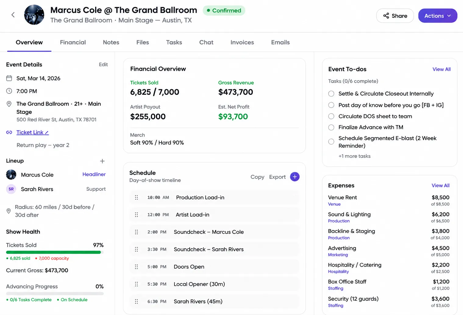Open the Venue Rent expense row
Image resolution: width=463 pixels, height=315 pixels.
click(x=389, y=200)
